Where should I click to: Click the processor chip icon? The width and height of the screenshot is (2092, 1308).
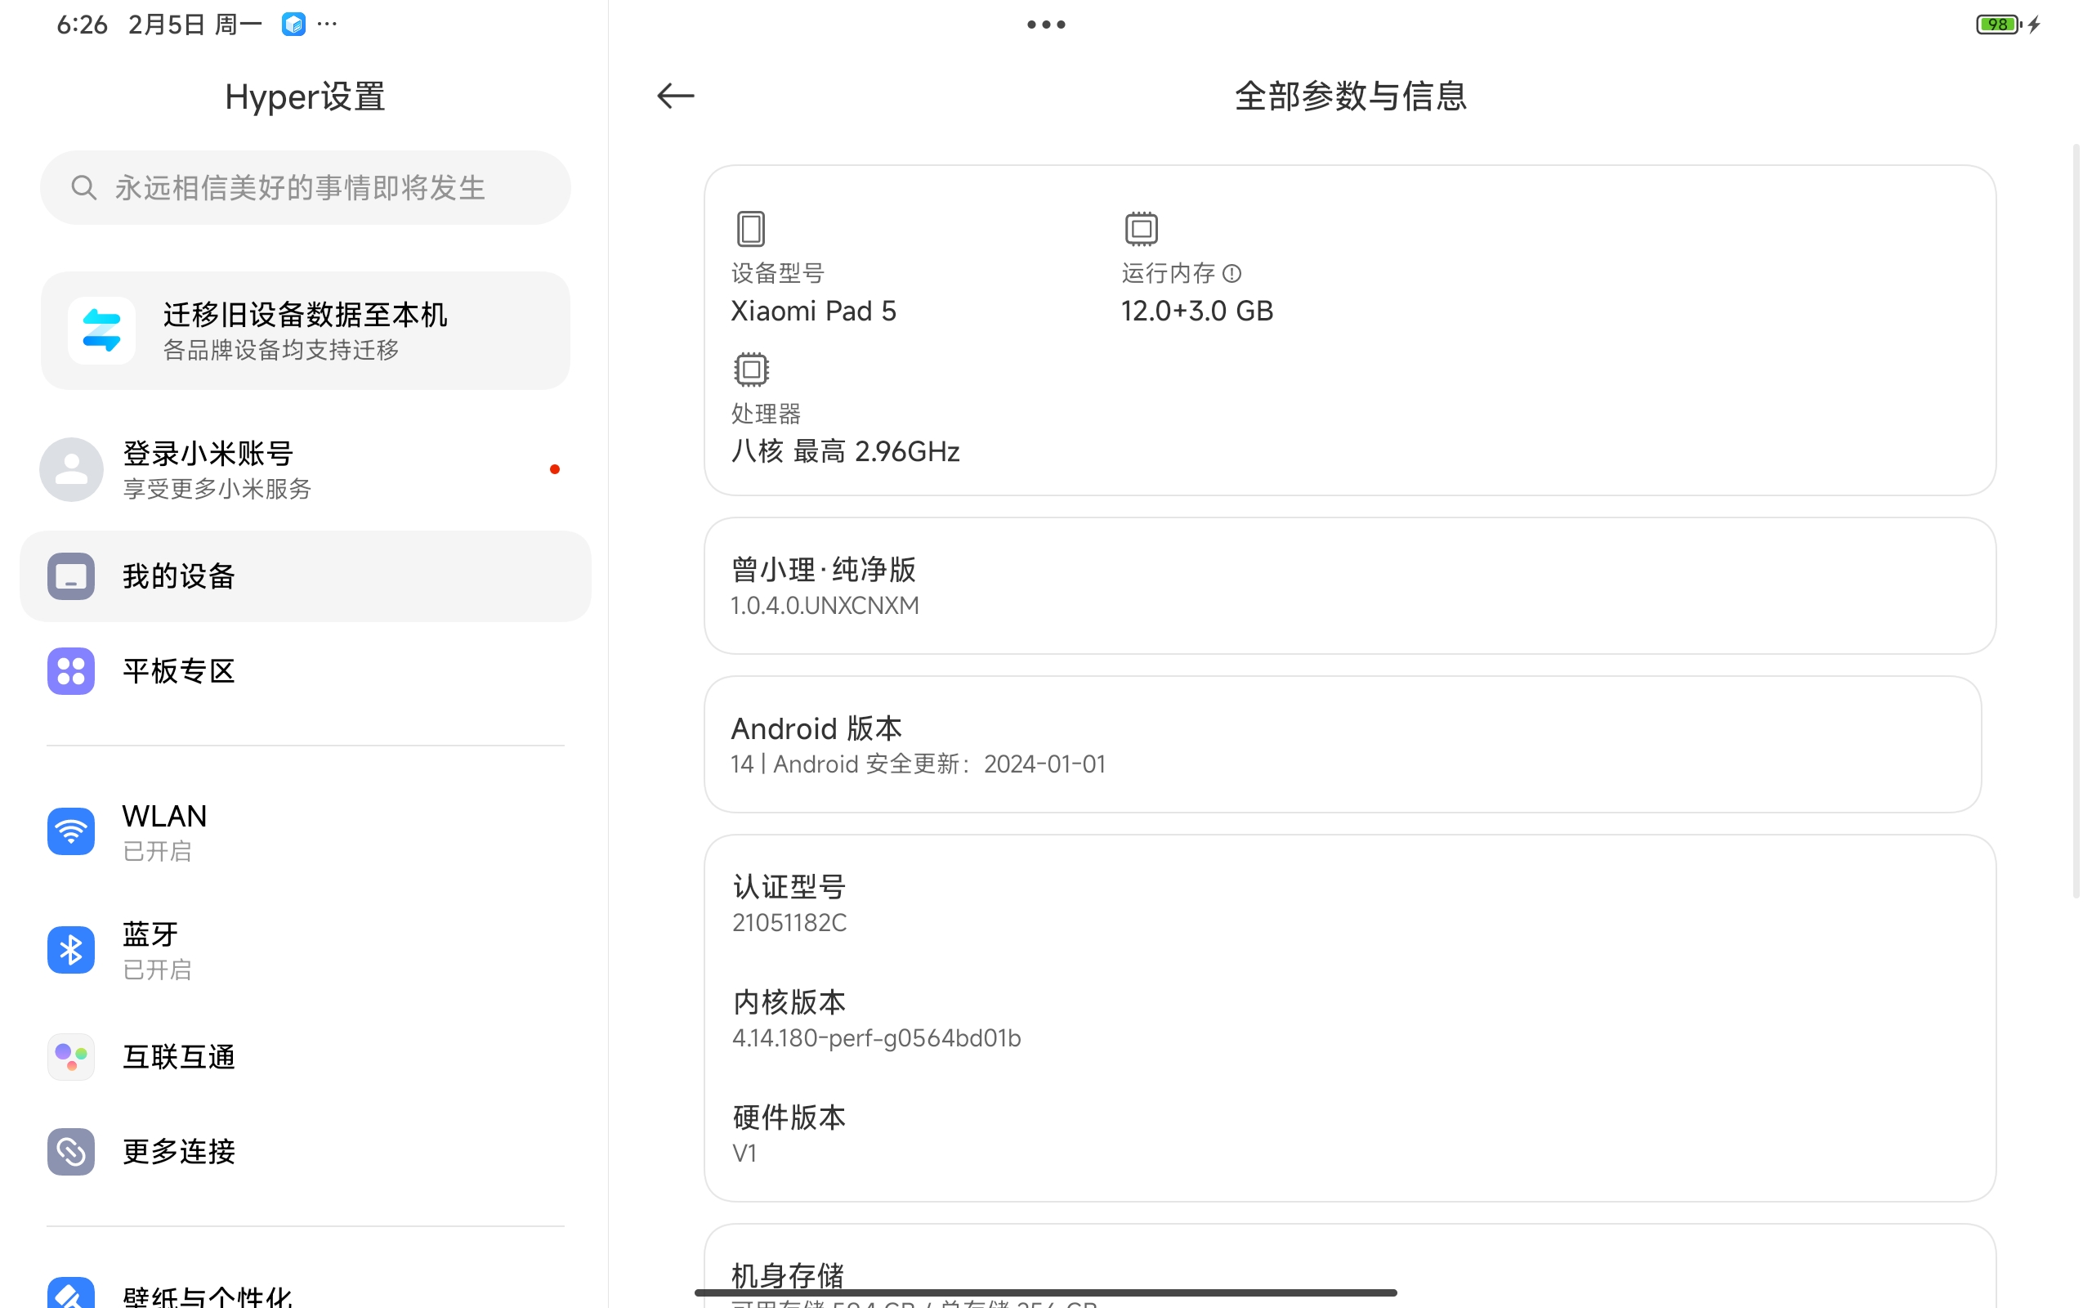[x=750, y=370]
